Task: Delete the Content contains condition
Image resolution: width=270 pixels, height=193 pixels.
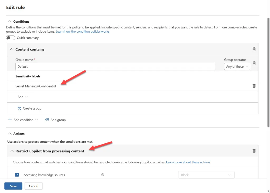Action: tap(254, 49)
